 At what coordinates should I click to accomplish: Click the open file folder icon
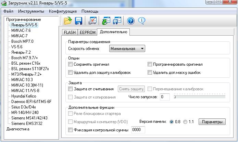click(68, 21)
